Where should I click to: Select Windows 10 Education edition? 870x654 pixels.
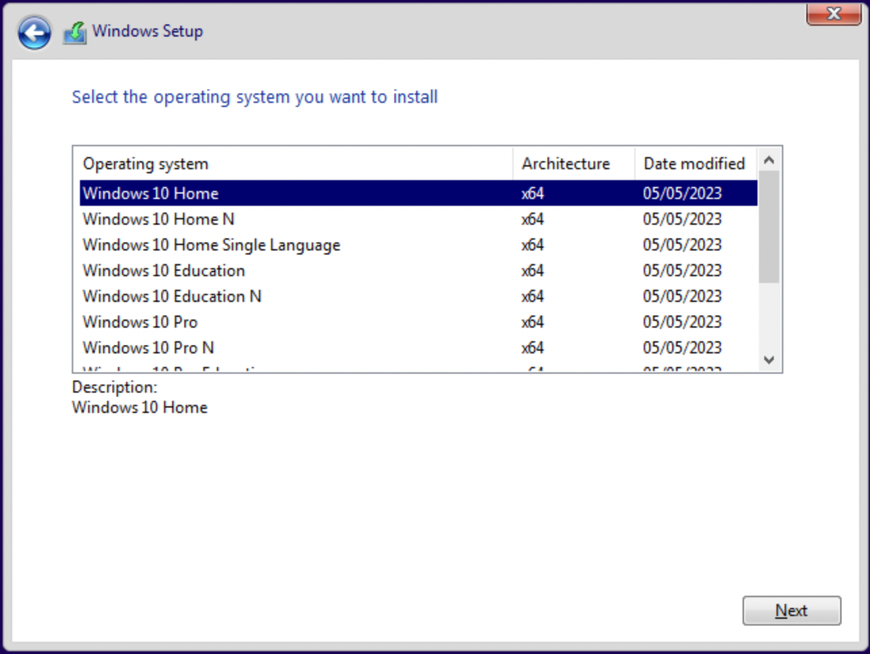pyautogui.click(x=164, y=271)
